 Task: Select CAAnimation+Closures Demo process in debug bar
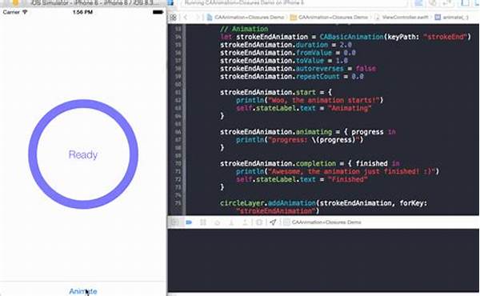(323, 222)
